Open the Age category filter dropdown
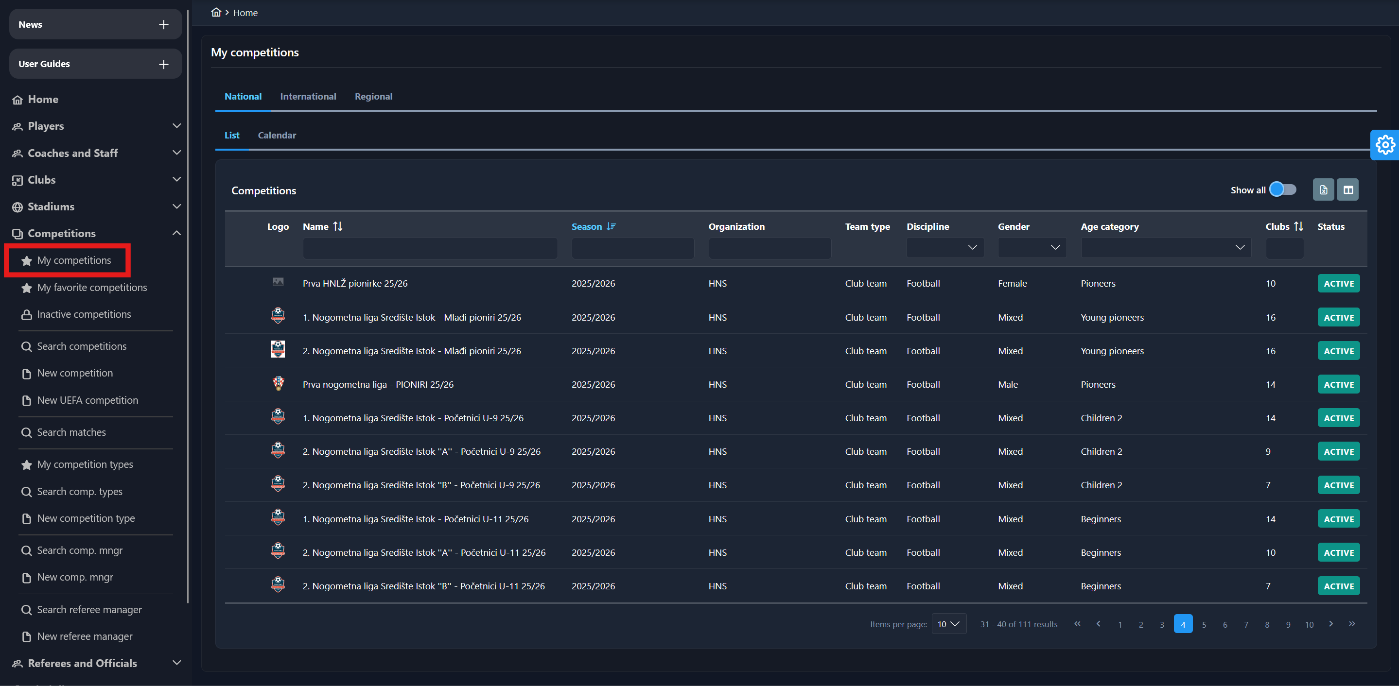This screenshot has height=686, width=1399. [1166, 247]
